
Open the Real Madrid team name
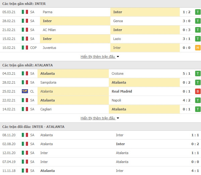(x=122, y=91)
